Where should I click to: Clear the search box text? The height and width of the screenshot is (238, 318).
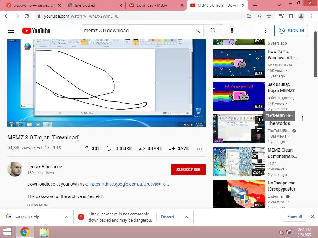pyautogui.click(x=198, y=31)
